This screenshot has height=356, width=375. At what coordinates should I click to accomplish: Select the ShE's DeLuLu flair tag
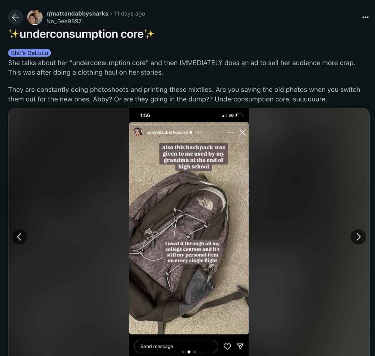point(30,53)
